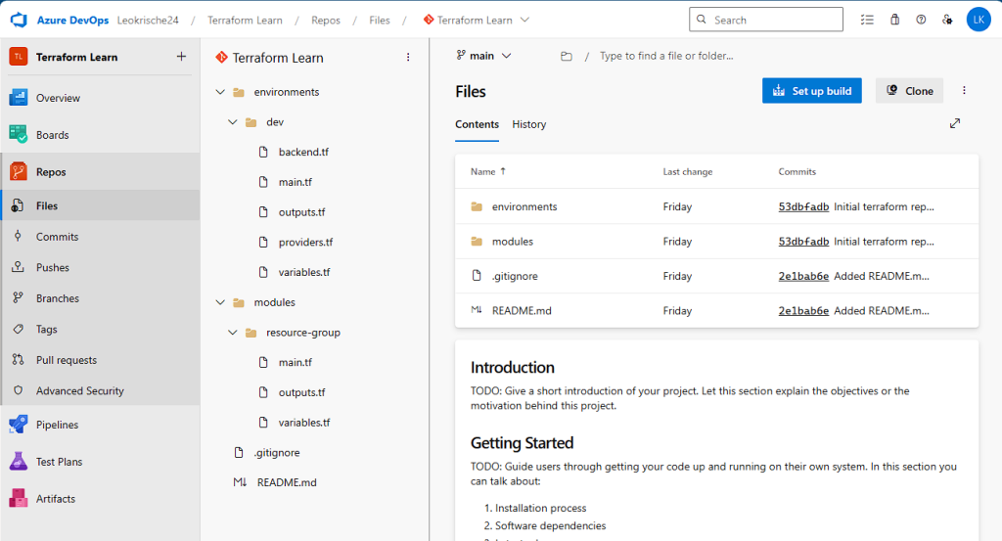Enter full screen with expand icon
This screenshot has width=1002, height=541.
955,123
